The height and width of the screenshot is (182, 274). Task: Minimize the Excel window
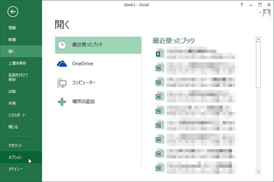pos(251,5)
